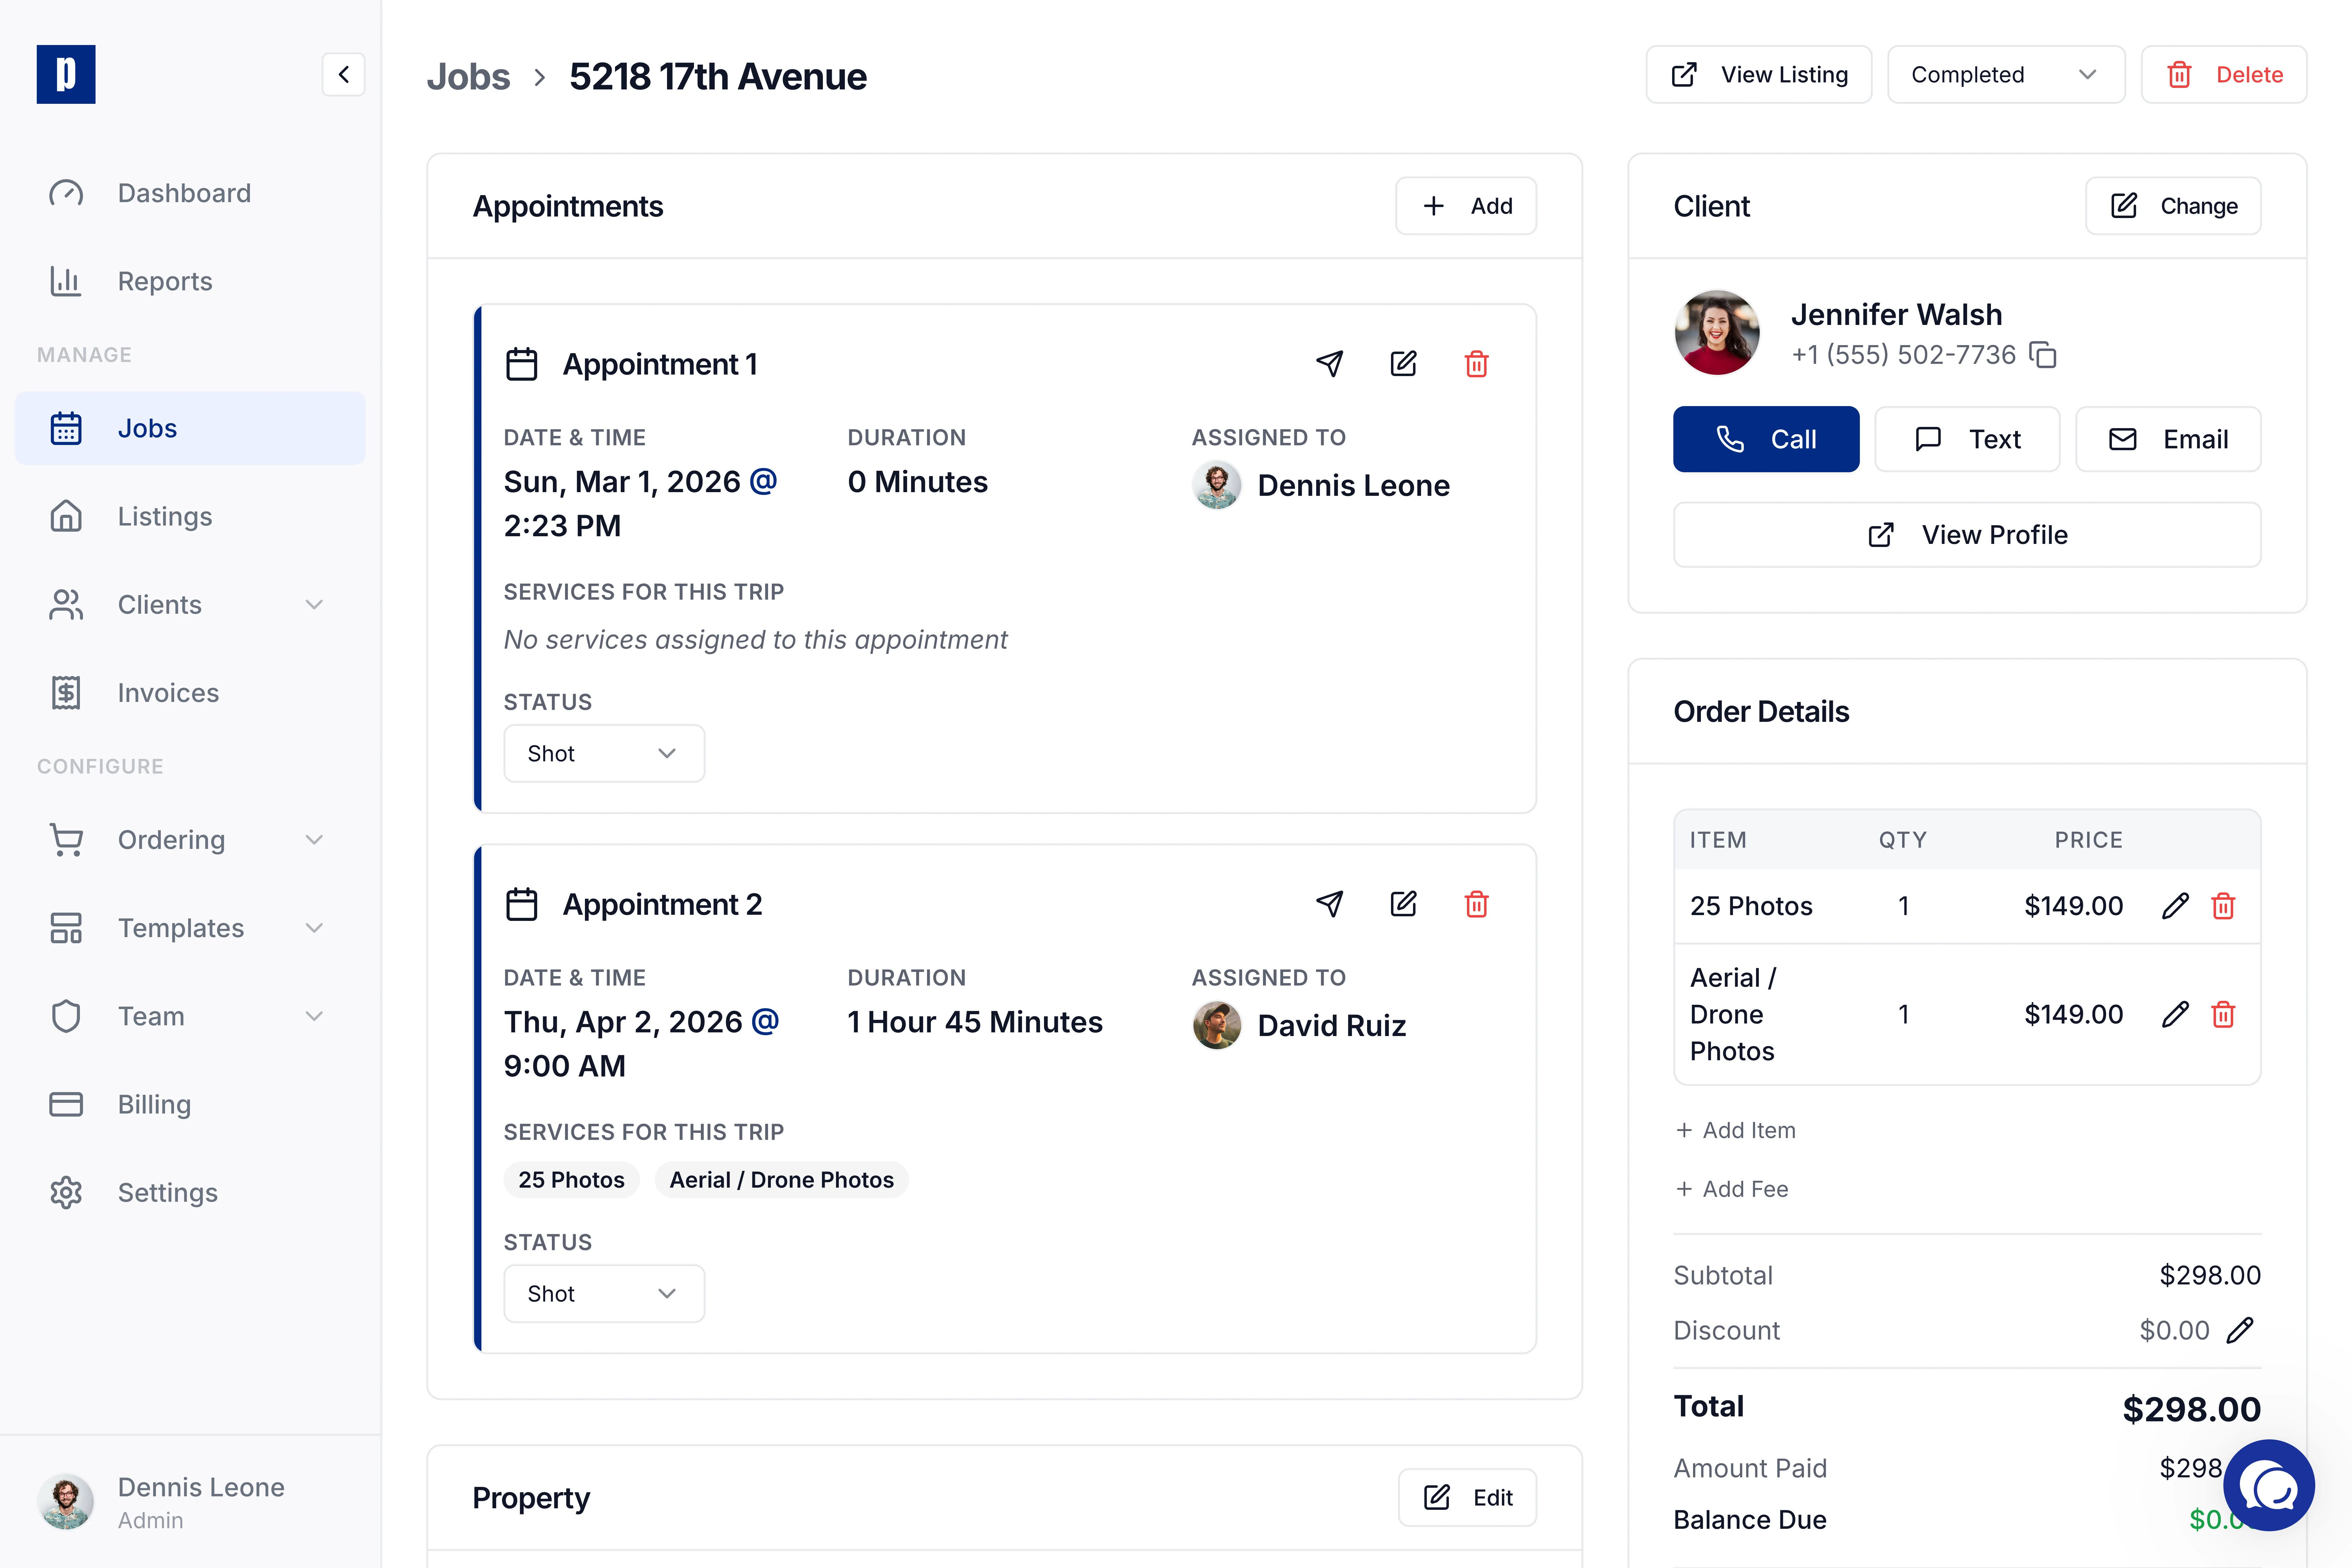This screenshot has height=1568, width=2352.
Task: Open Reports from the sidebar
Action: tap(190, 281)
